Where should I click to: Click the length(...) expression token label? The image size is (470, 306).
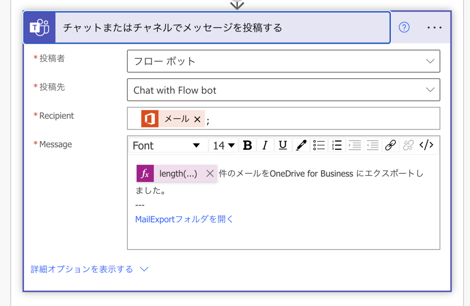coord(178,174)
